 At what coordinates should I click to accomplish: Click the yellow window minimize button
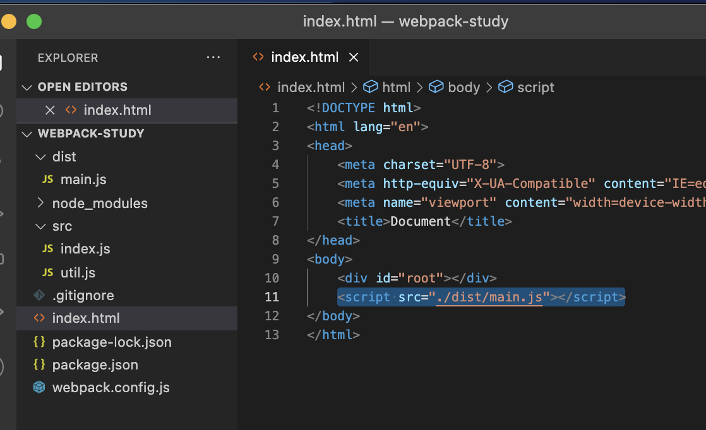pyautogui.click(x=9, y=21)
